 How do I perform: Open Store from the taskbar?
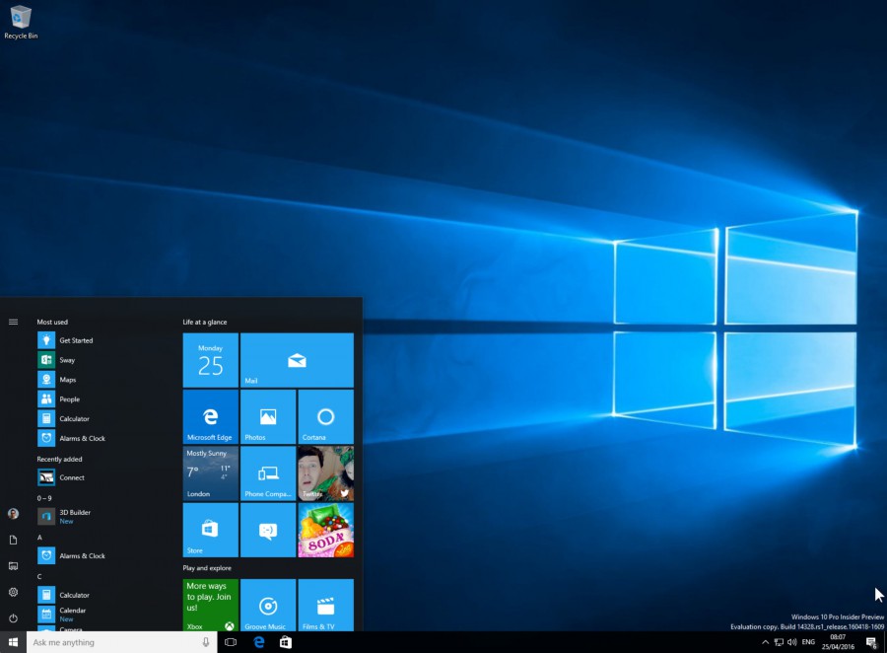286,642
